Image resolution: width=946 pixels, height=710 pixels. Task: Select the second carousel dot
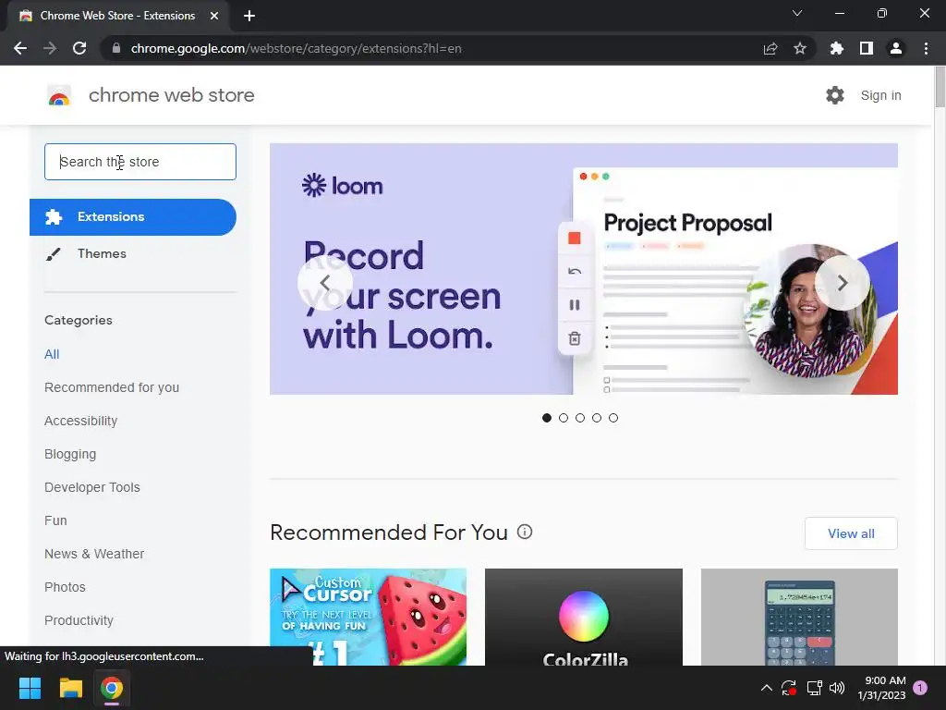coord(564,418)
